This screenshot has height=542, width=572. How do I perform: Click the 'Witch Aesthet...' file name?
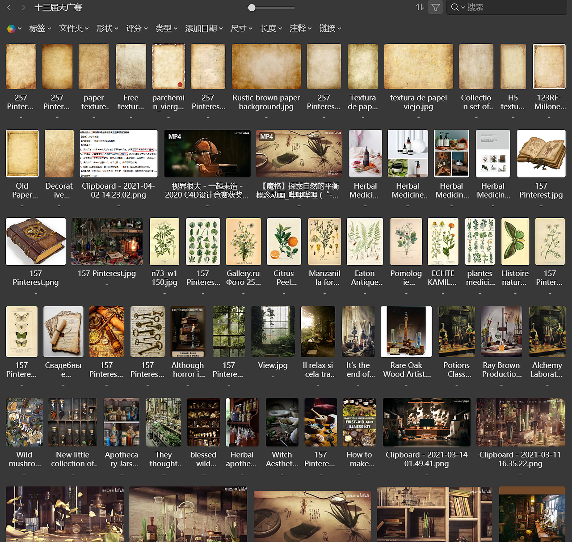coord(282,459)
